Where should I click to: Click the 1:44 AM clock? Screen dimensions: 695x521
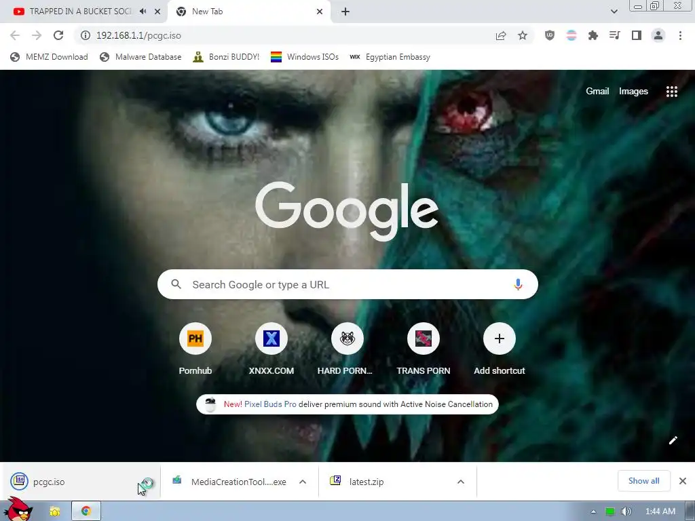pos(660,512)
